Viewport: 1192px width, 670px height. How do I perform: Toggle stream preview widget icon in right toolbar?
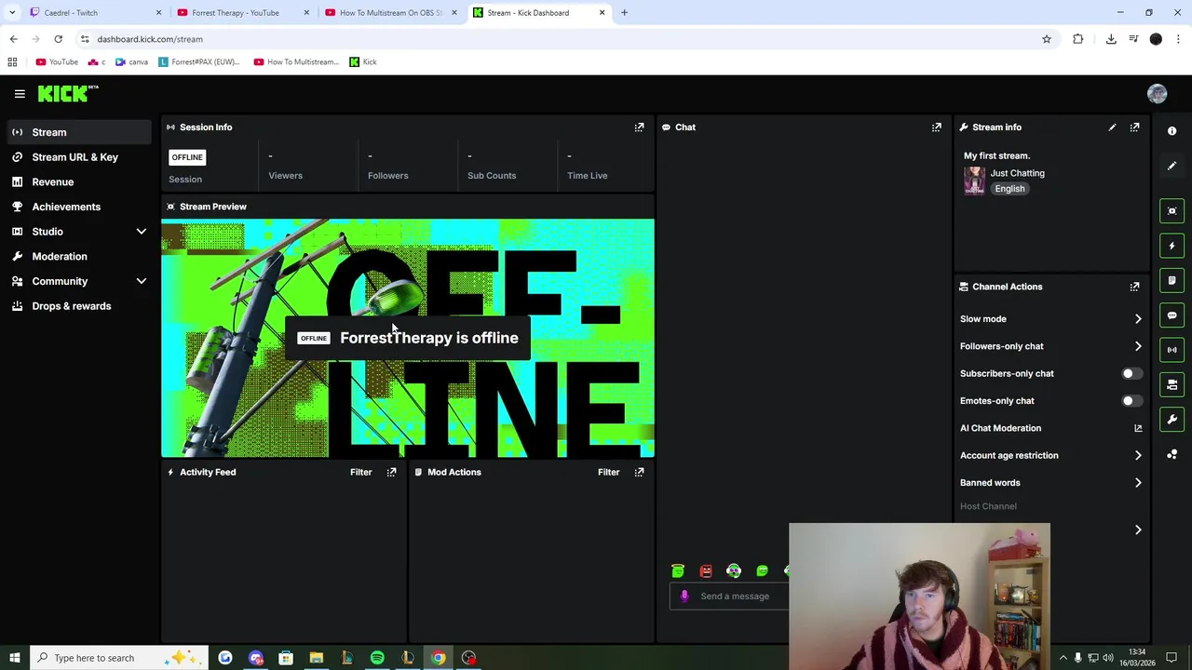(1172, 210)
